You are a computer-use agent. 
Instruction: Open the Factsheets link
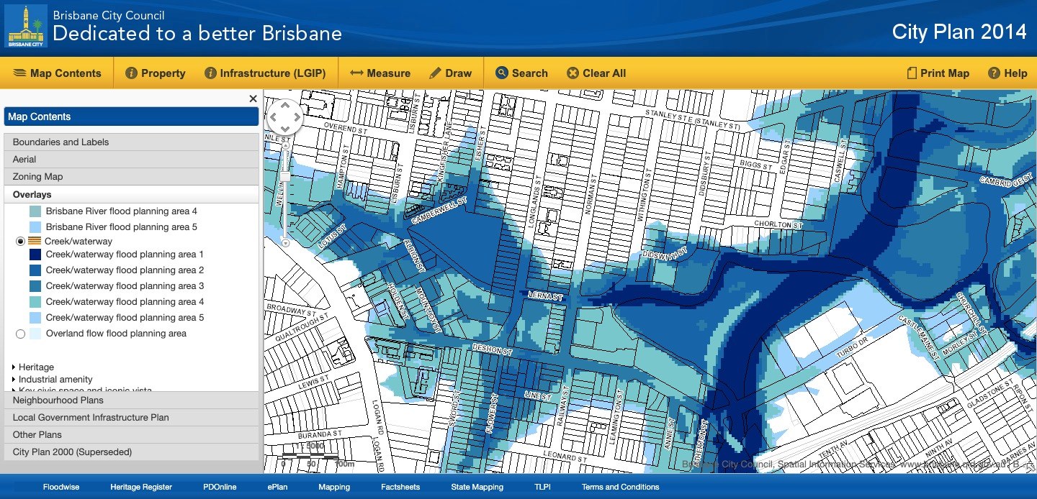400,487
